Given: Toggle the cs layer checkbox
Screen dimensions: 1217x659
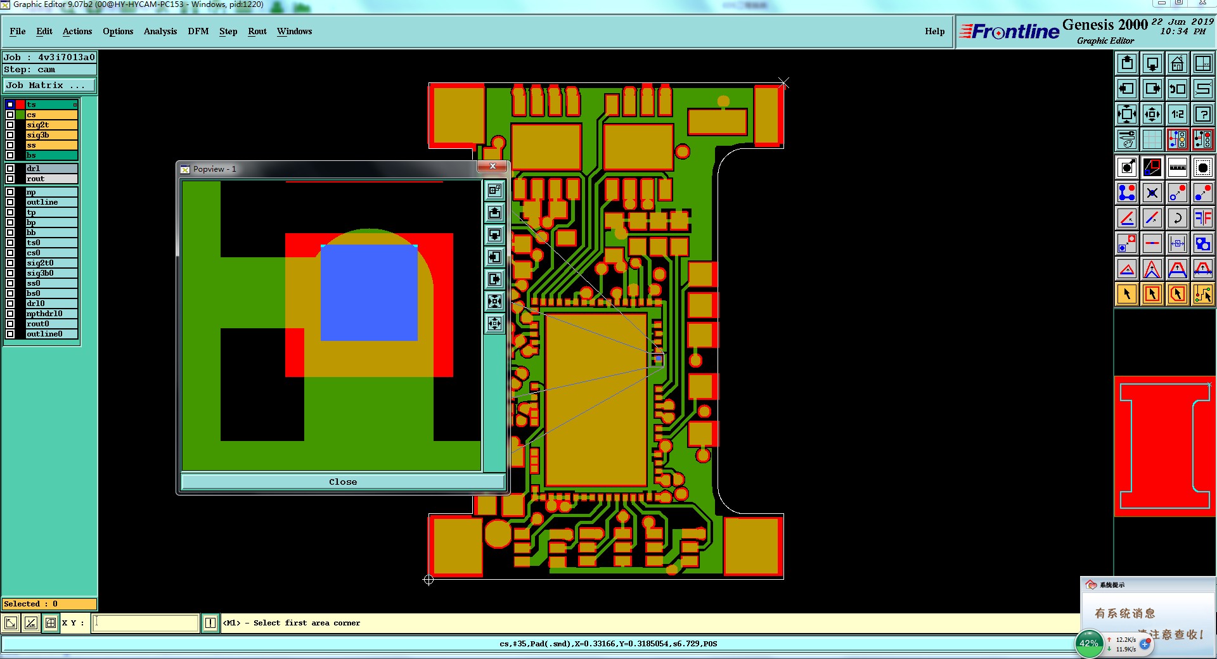Looking at the screenshot, I should [x=10, y=115].
